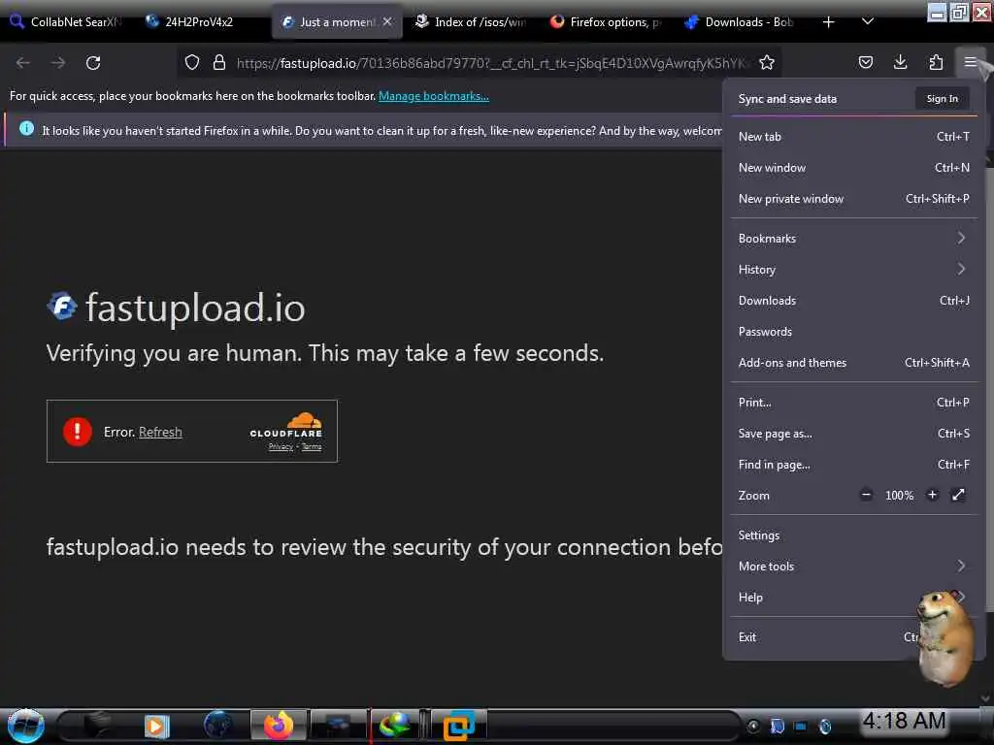Select New private window menu item
994x745 pixels.
[x=853, y=198]
